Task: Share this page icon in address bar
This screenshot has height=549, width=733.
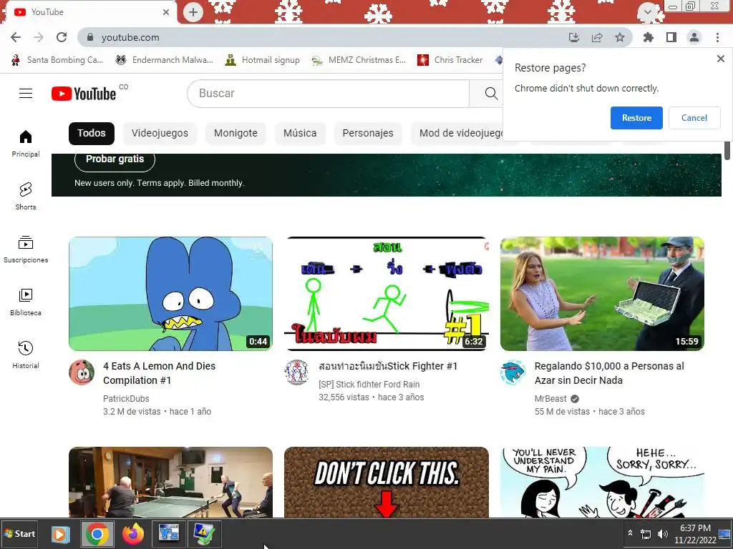Action: pos(597,37)
